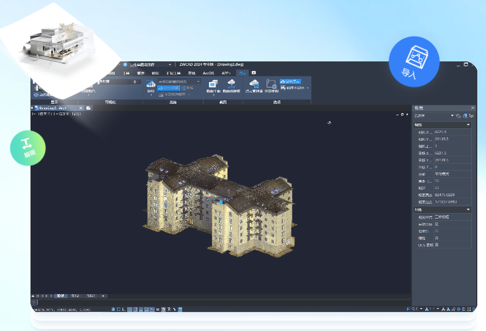Click the viewport label at drawing top-left
486x331 pixels.
(57, 114)
